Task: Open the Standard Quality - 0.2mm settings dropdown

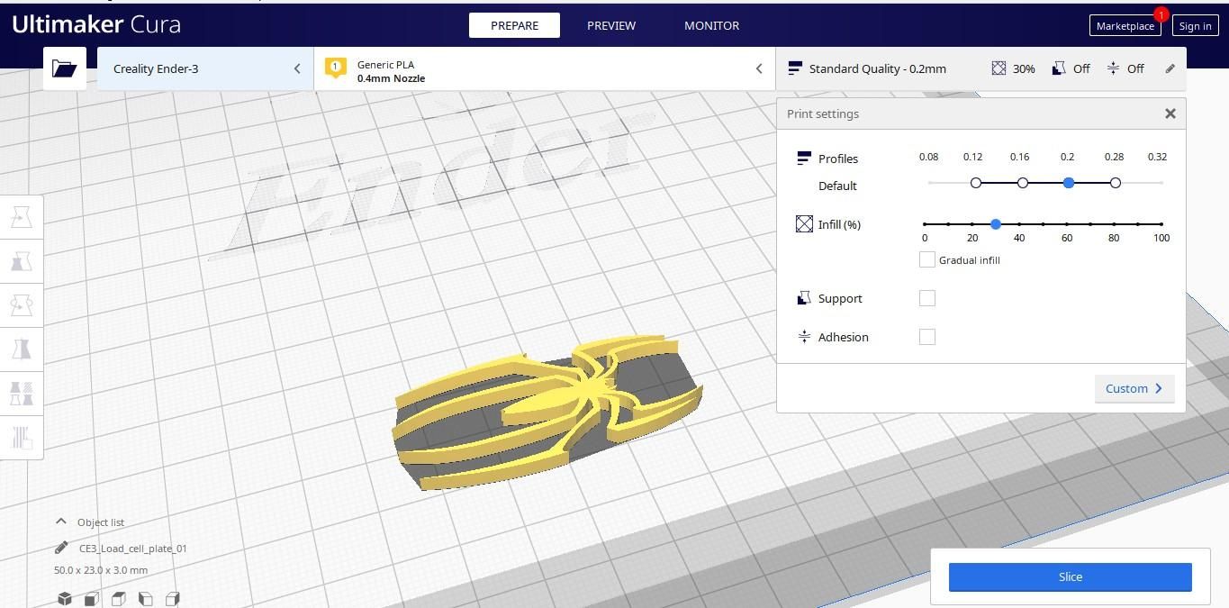Action: point(980,68)
